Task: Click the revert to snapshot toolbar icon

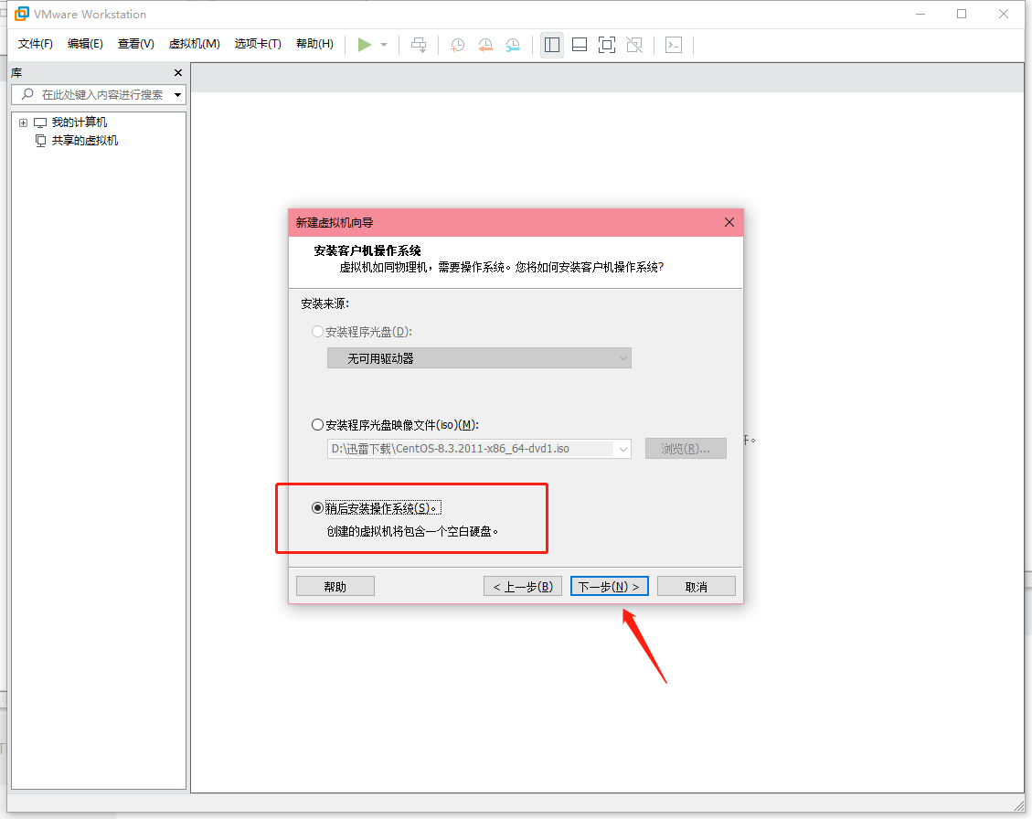Action: [485, 45]
